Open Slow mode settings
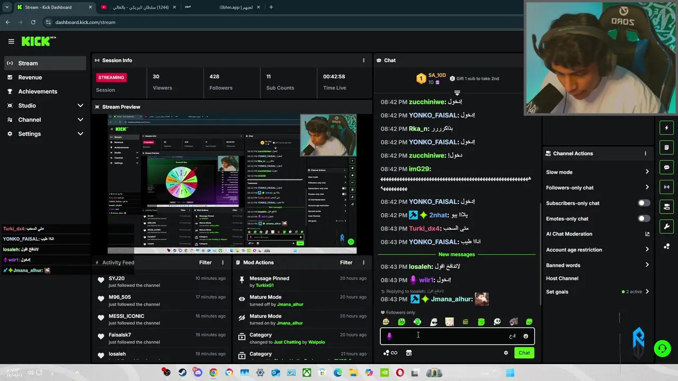Screen dimensions: 678x381 click(x=597, y=172)
